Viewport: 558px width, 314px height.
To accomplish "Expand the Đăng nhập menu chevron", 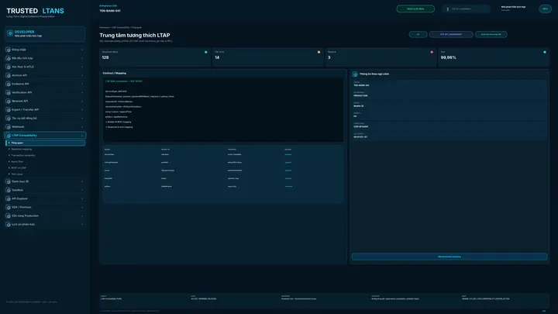I will (x=82, y=50).
